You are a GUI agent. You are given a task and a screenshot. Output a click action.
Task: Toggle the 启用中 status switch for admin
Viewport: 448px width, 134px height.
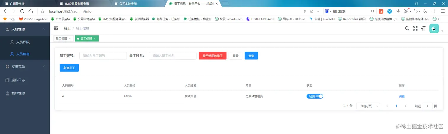coord(315,96)
